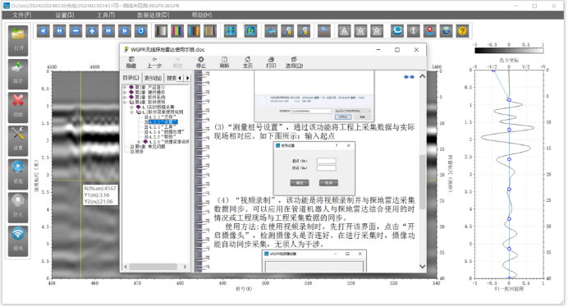
Task: Click the yellow question mark help icon
Action: [x=462, y=31]
